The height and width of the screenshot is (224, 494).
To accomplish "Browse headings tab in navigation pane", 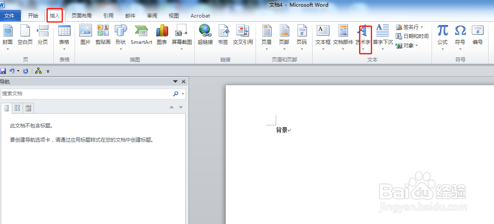I will (7, 108).
